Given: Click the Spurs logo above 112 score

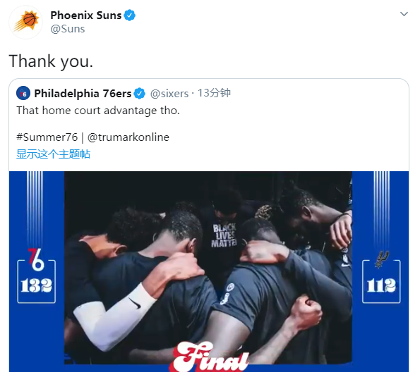Looking at the screenshot, I should (x=382, y=259).
